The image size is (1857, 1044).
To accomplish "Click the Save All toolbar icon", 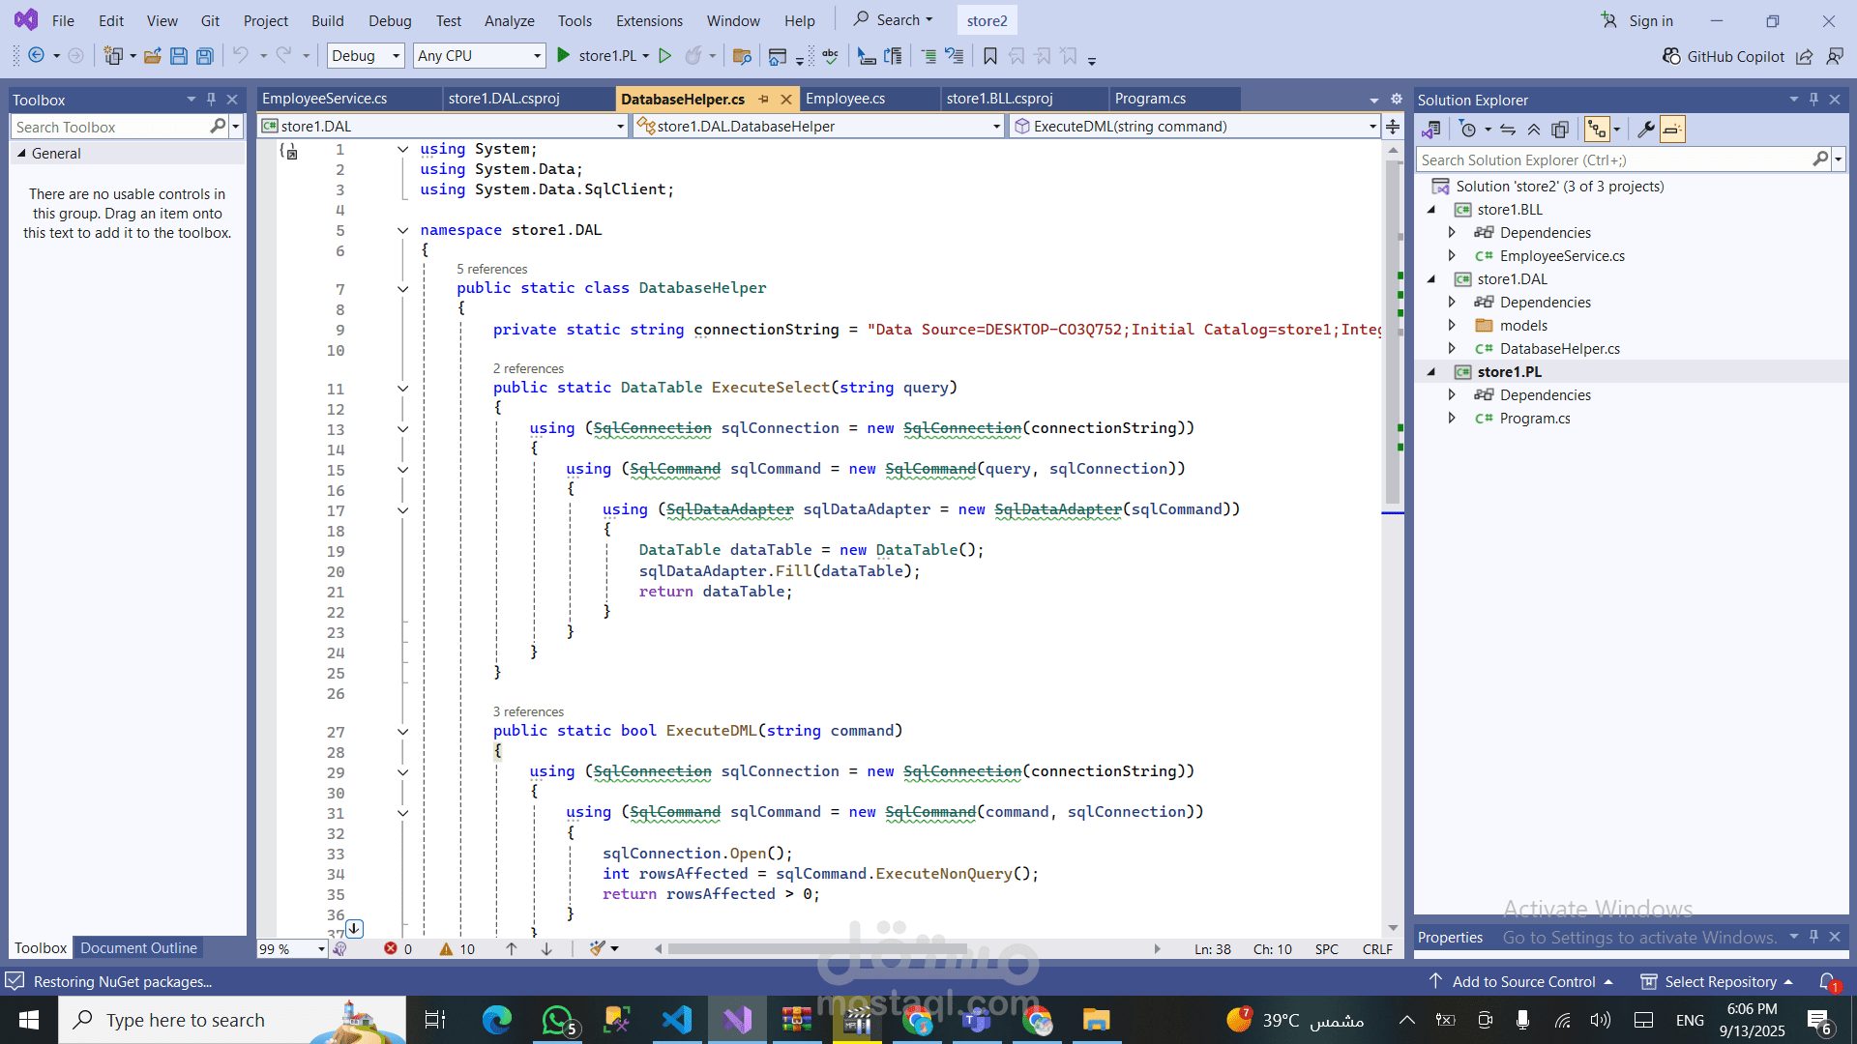I will click(x=205, y=56).
